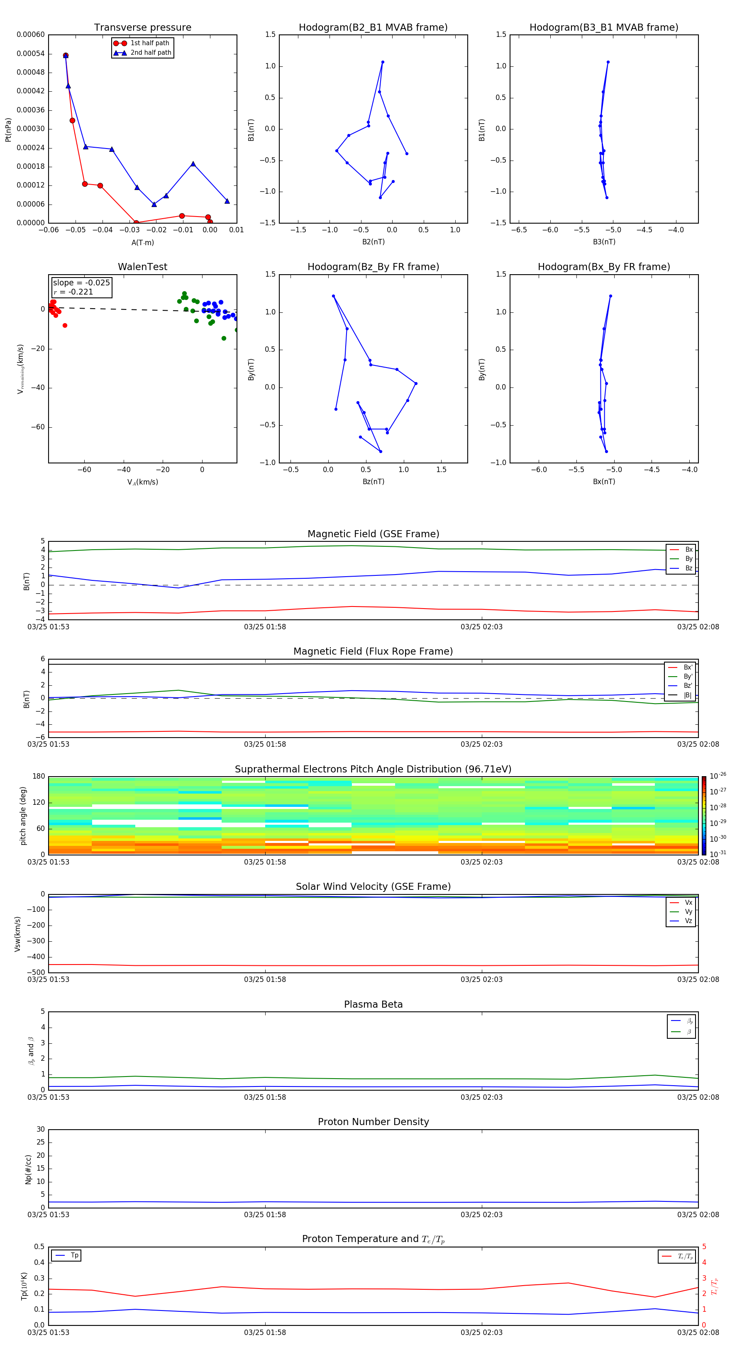Click the 'Magnetic Field (Flux Rope Frame)' title

pos(373,652)
